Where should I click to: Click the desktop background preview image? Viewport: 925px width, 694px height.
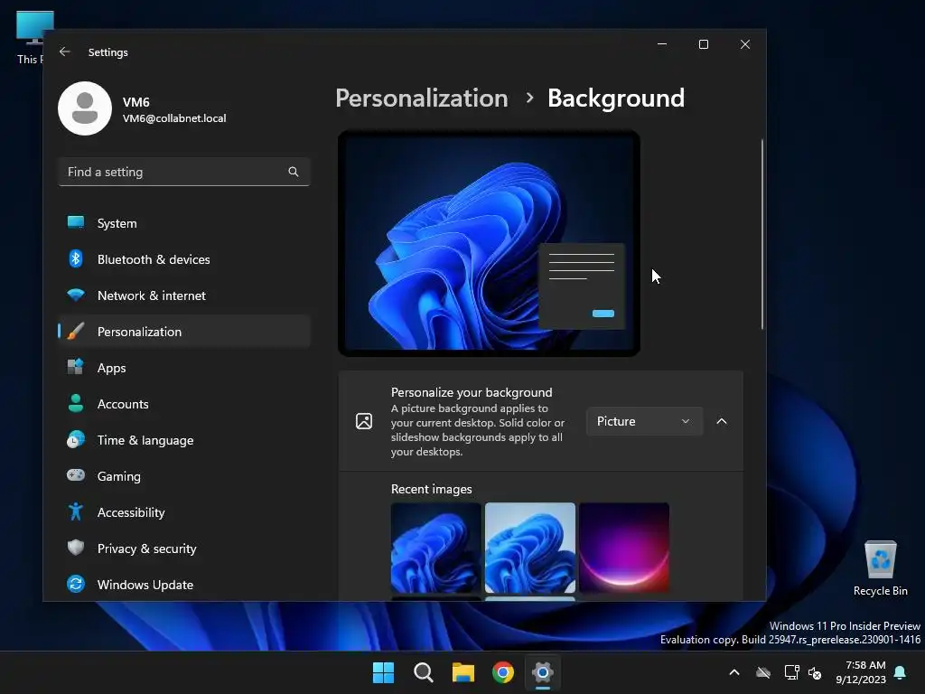(489, 243)
